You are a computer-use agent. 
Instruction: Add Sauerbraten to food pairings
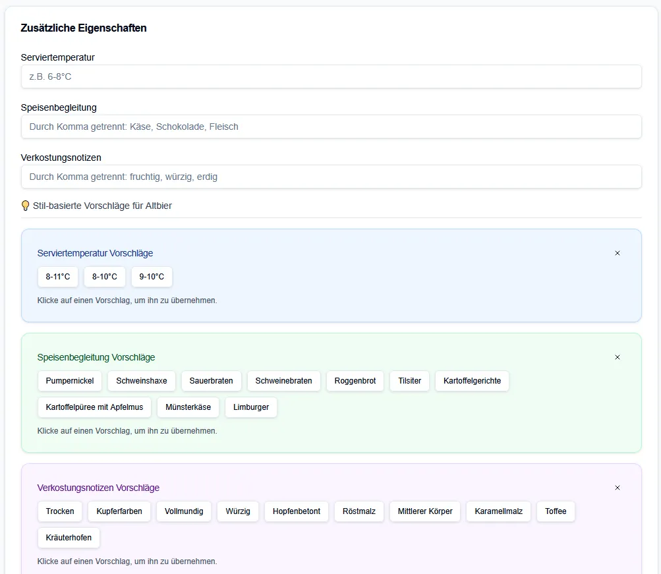tap(211, 381)
